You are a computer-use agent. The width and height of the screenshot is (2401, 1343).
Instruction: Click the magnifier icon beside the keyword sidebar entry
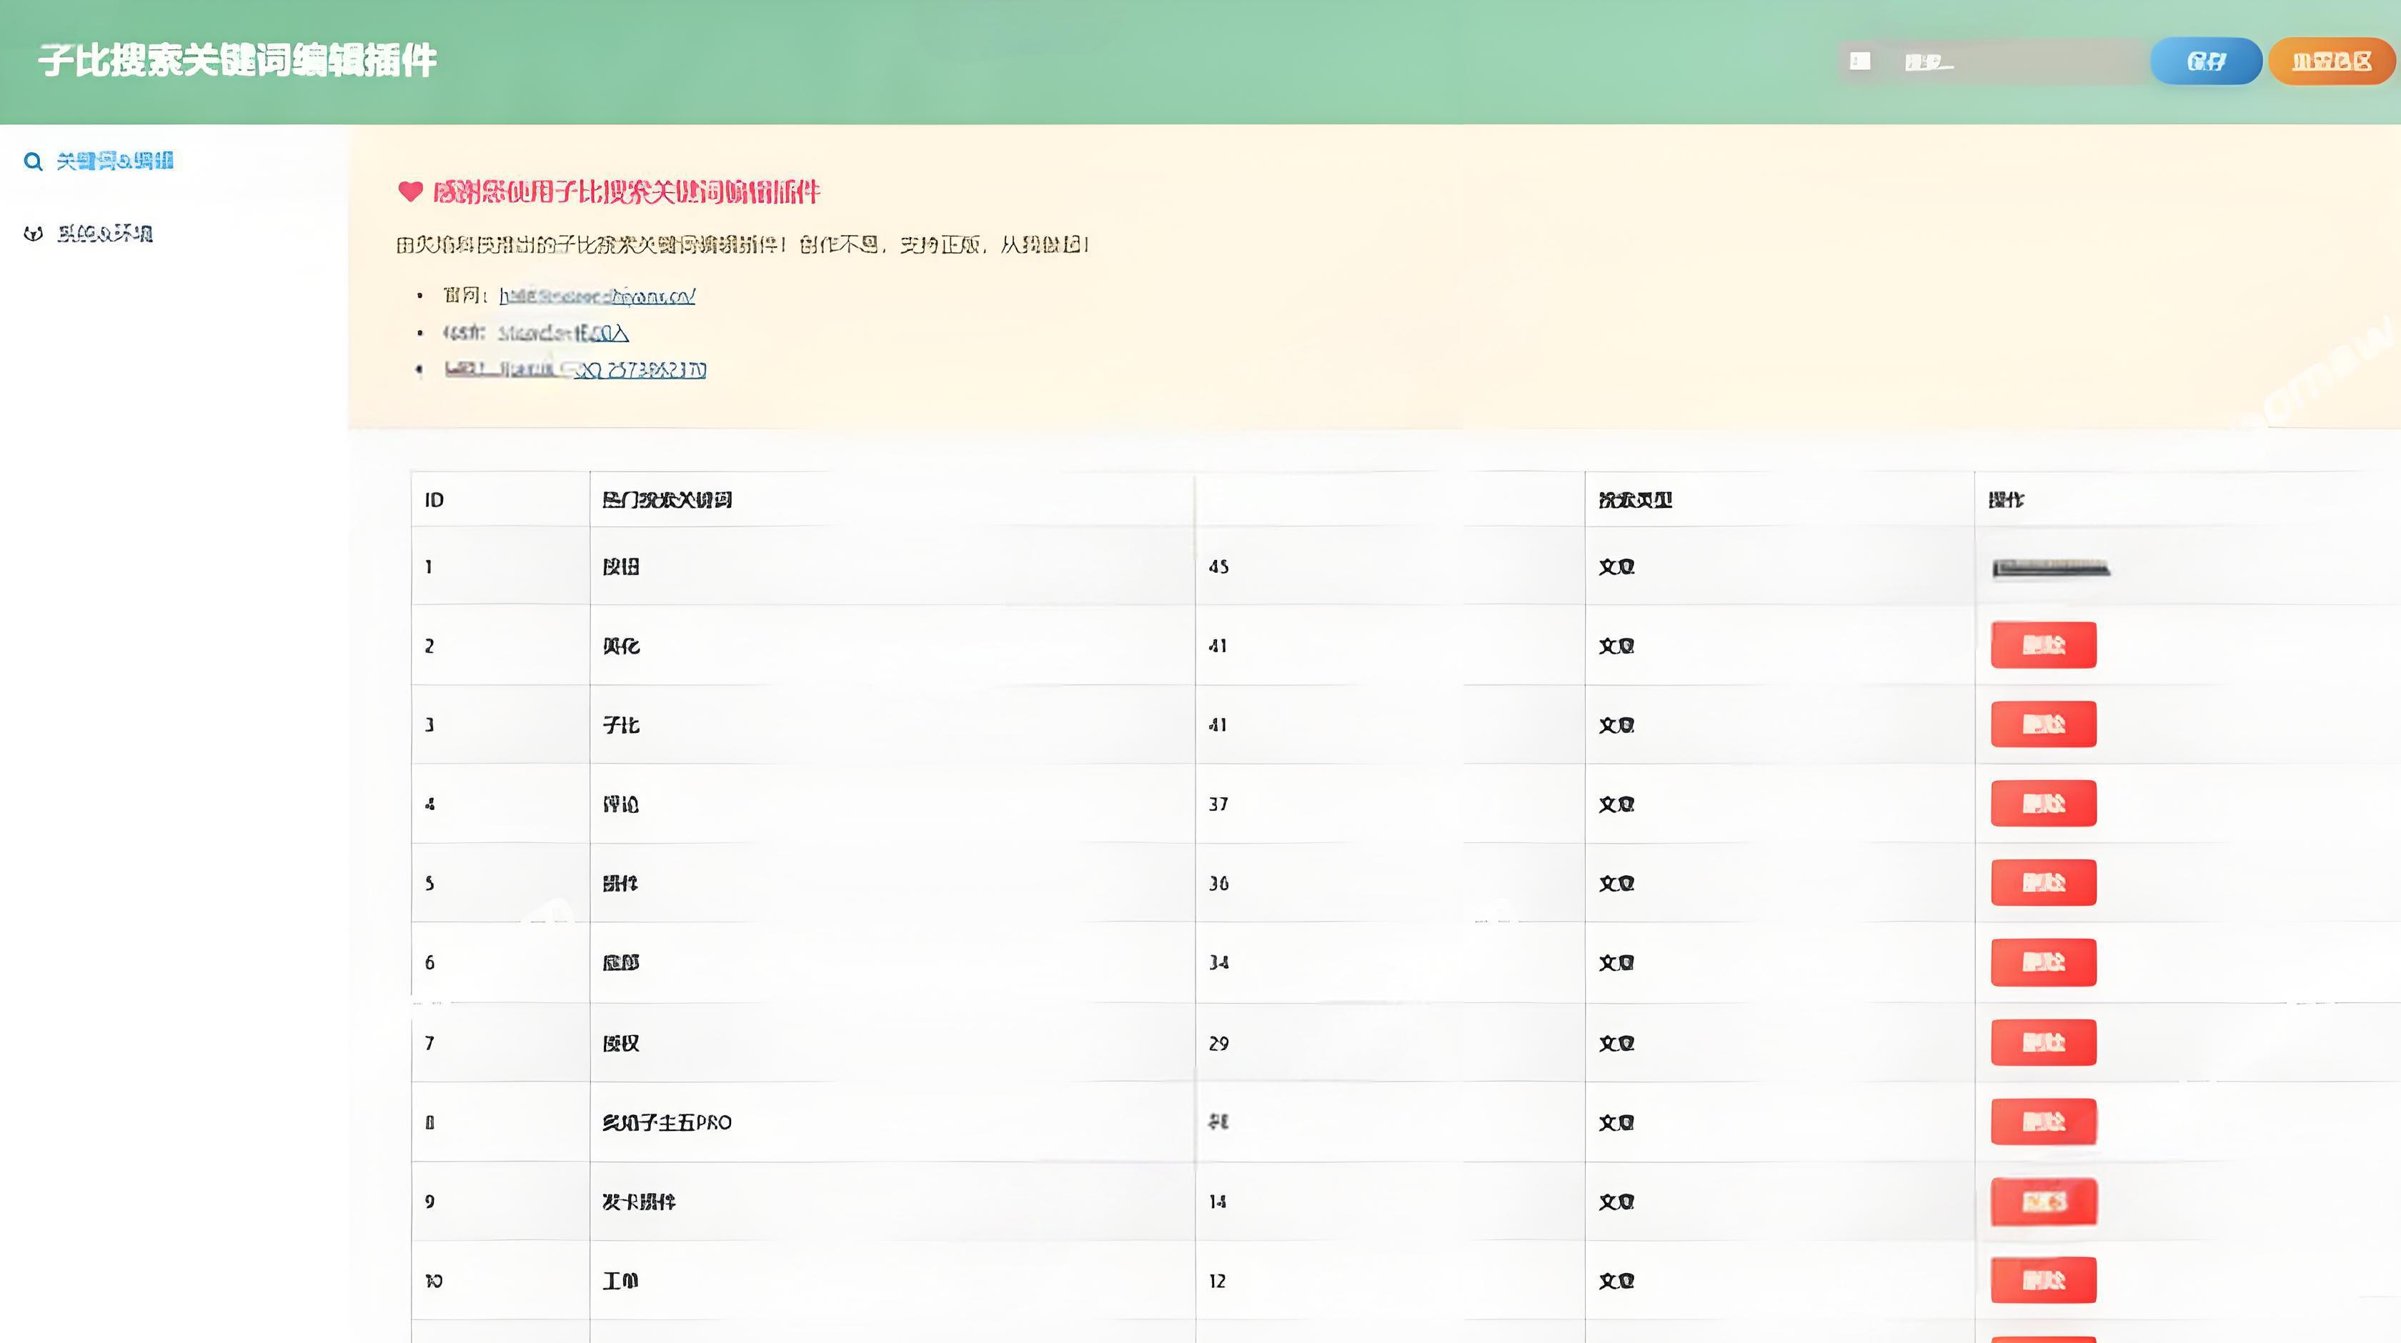pos(34,160)
